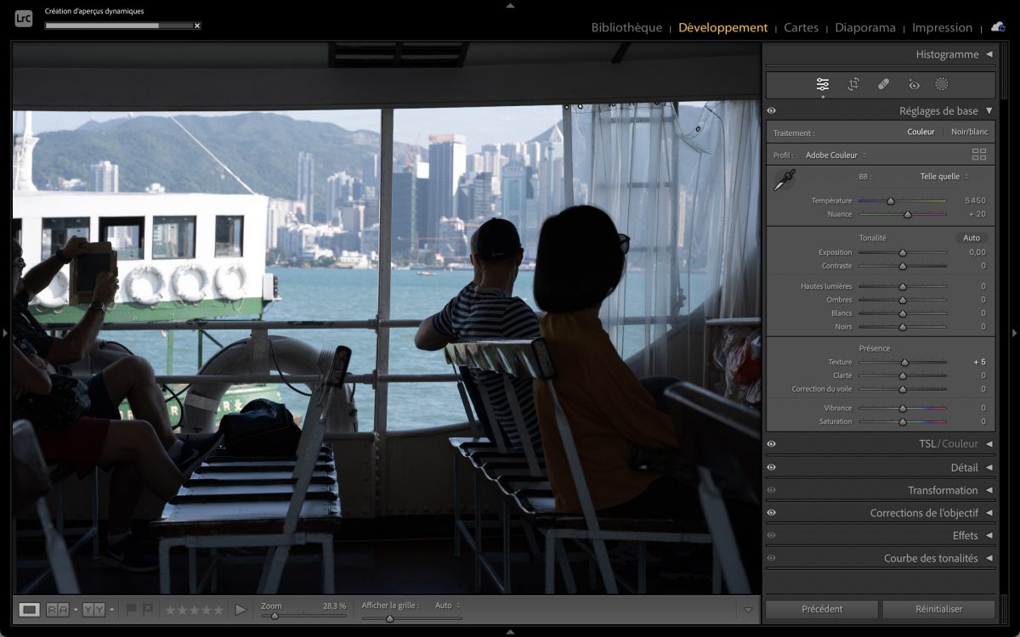
Task: Select the red-eye correction tool
Action: (x=914, y=84)
